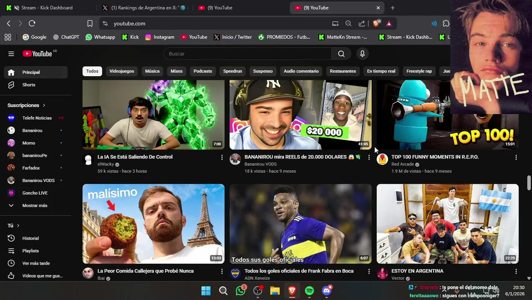
Task: Select the Audio comentario filter chip
Action: [301, 71]
